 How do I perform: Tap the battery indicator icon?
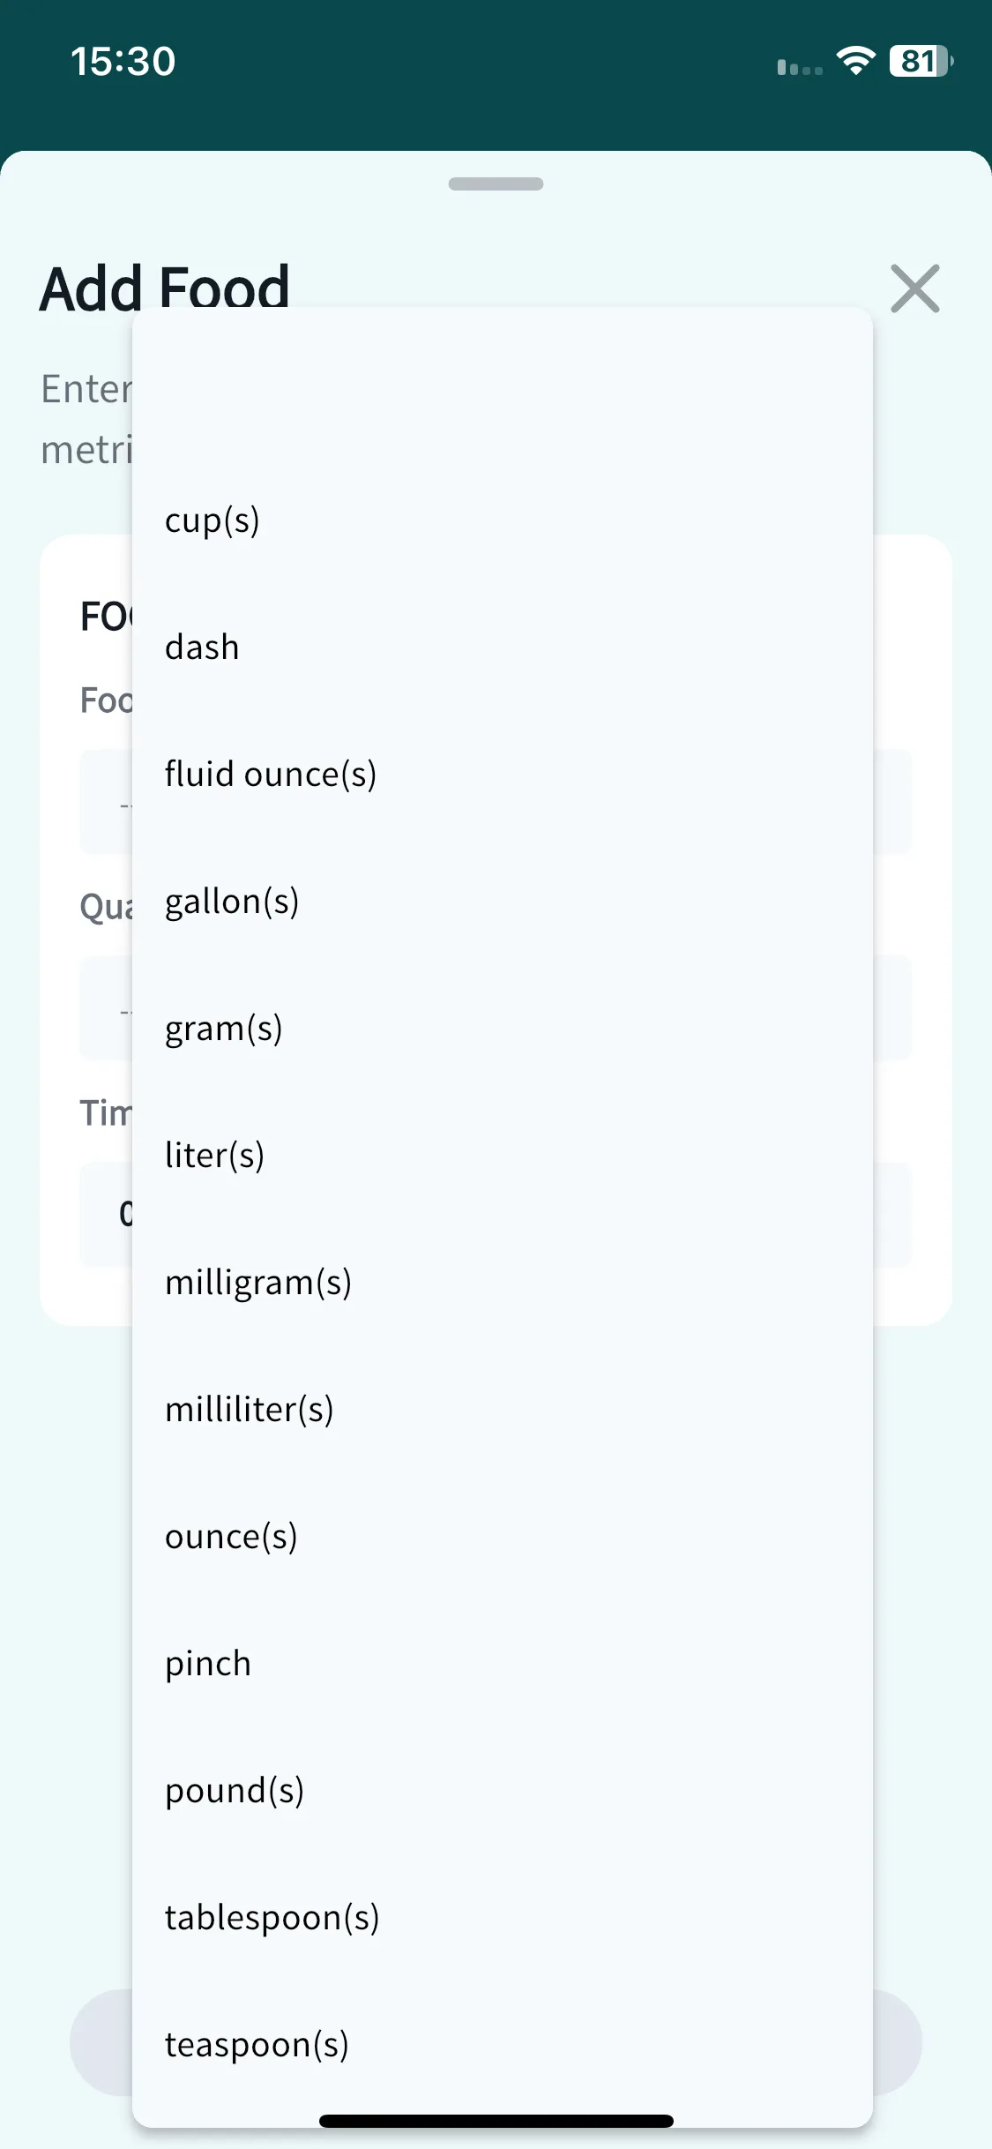coord(921,61)
